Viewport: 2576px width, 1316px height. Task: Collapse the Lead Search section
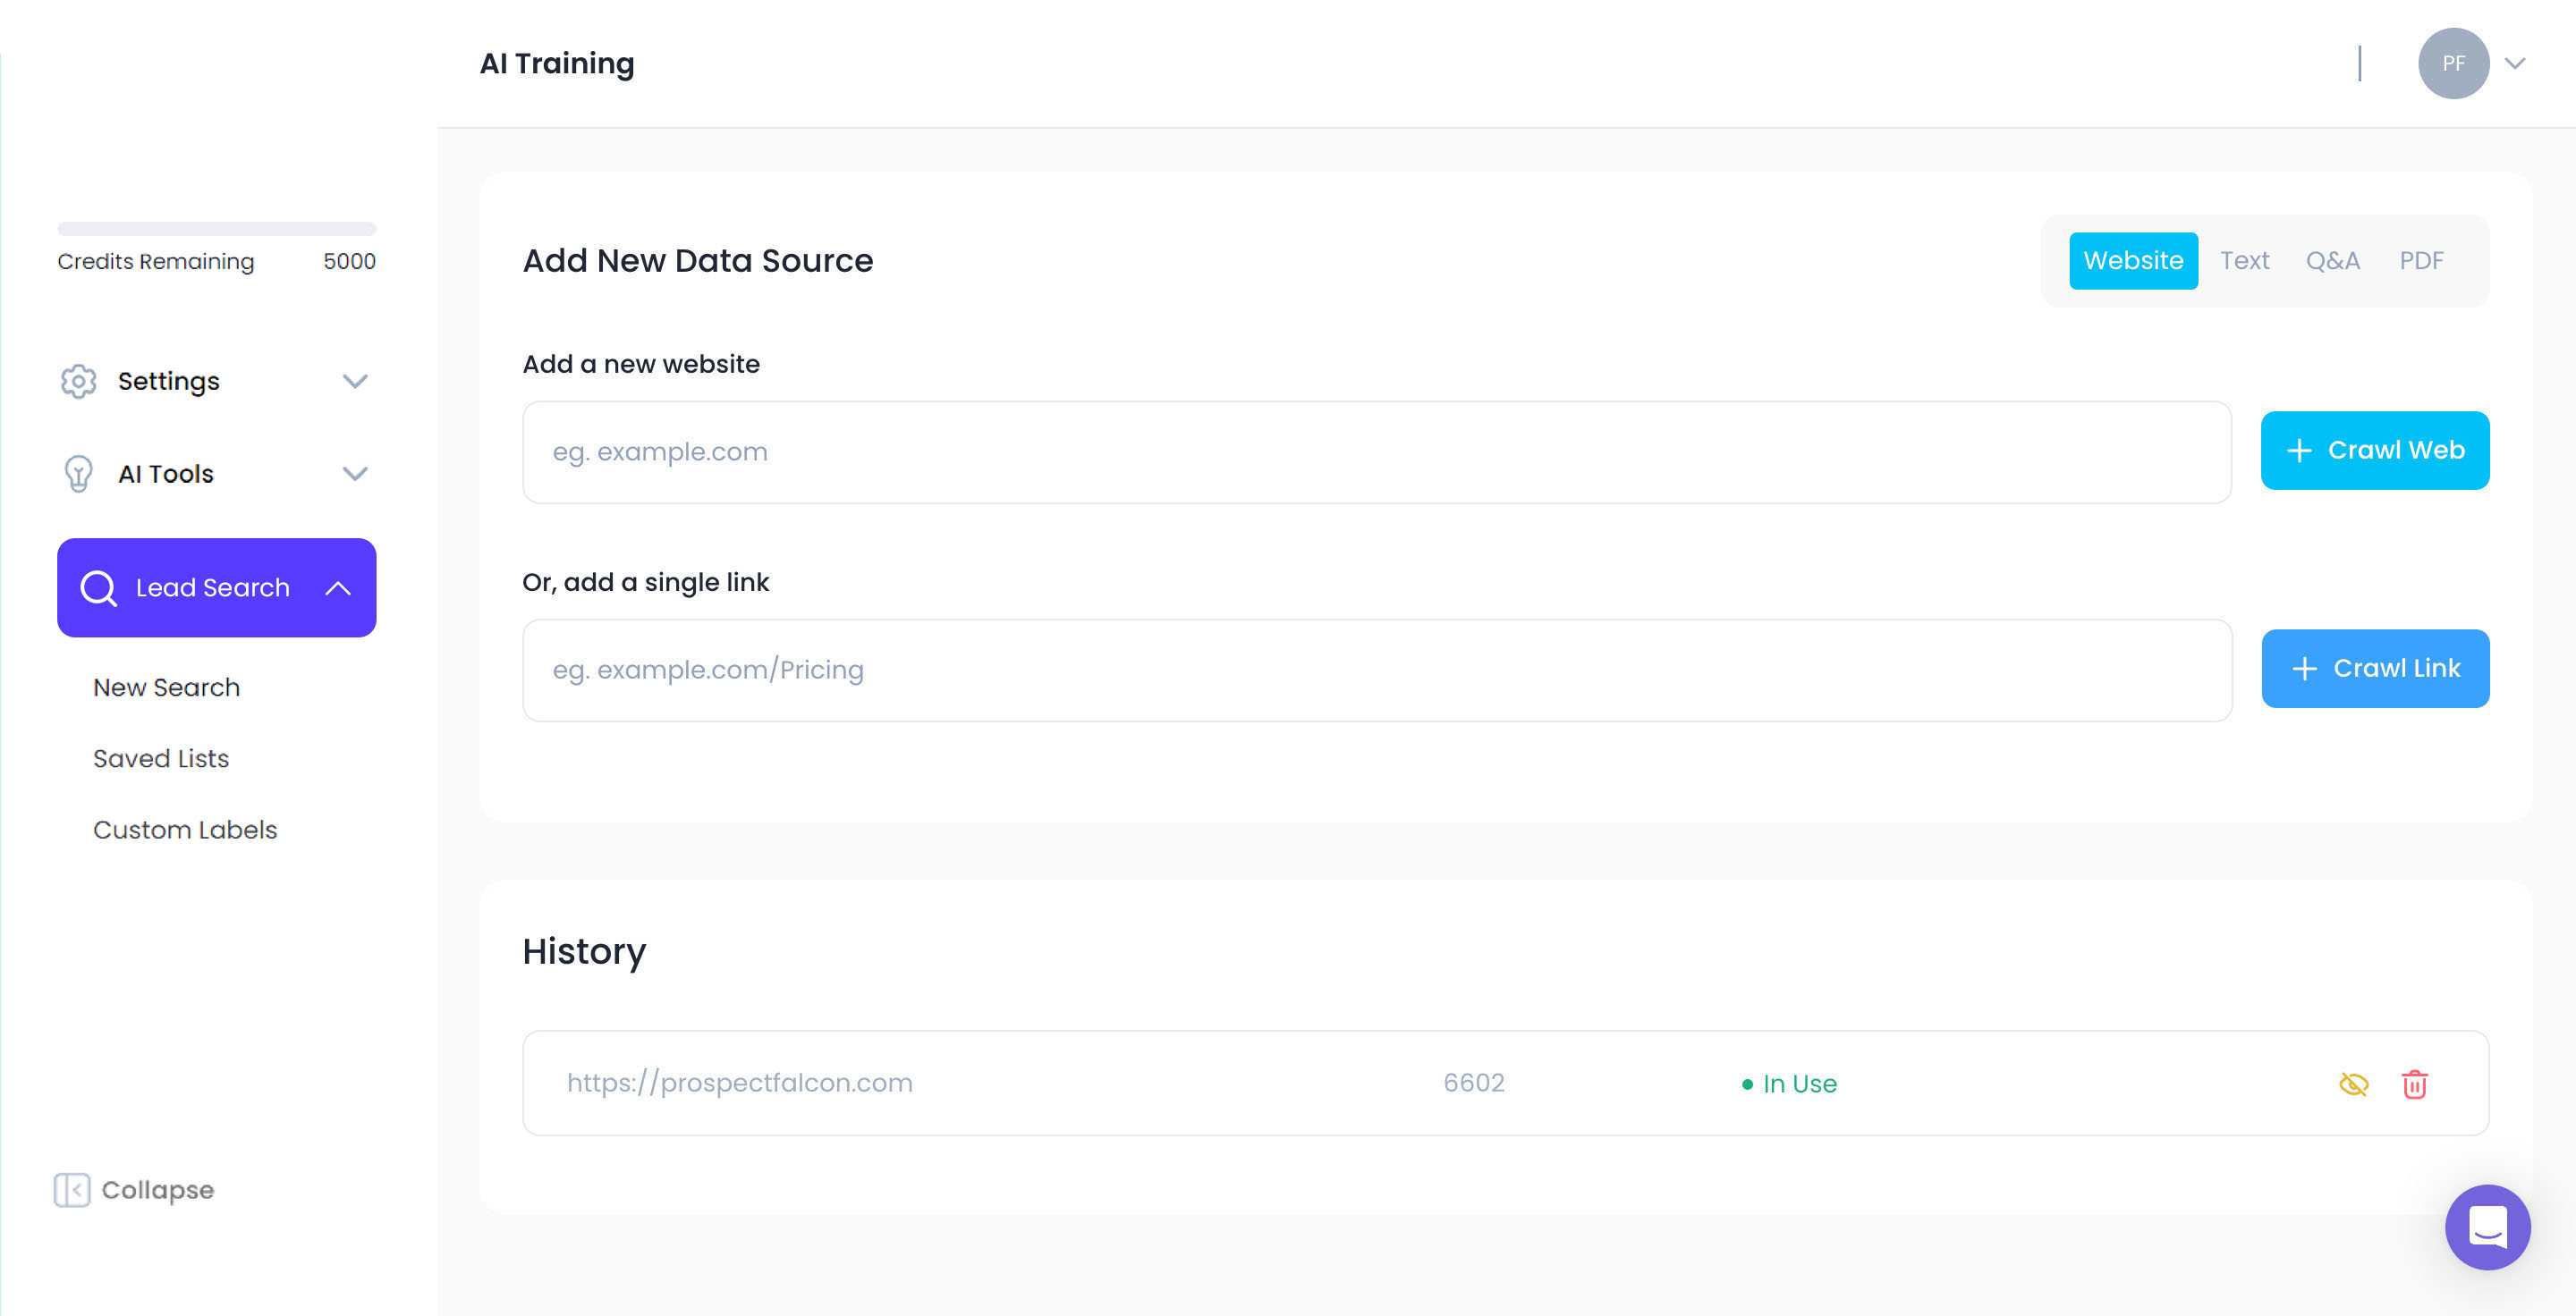tap(338, 587)
